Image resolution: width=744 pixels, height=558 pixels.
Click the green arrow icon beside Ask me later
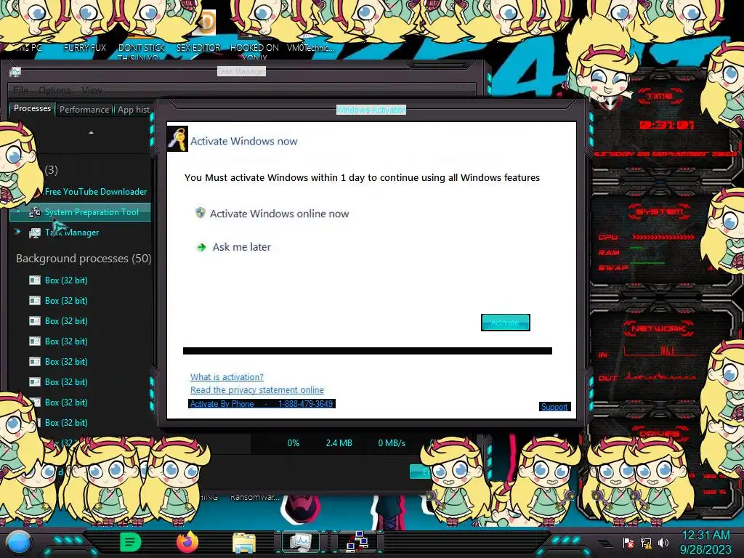201,247
